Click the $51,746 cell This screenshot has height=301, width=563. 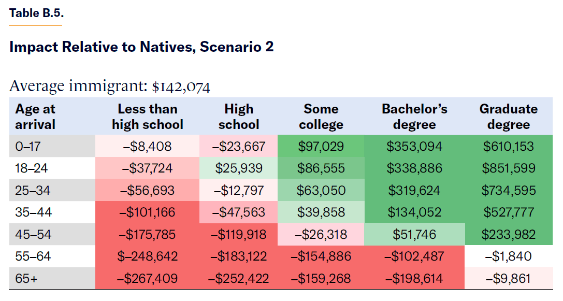coord(414,235)
